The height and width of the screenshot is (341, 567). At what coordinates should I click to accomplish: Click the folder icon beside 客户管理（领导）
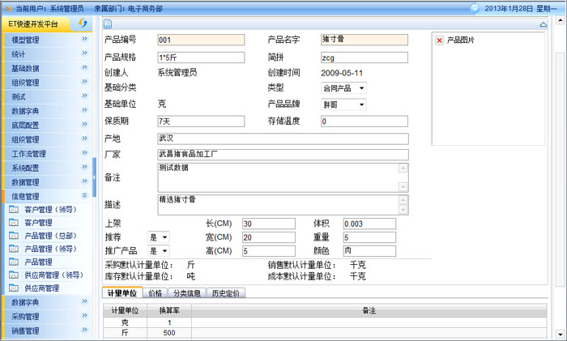[13, 209]
